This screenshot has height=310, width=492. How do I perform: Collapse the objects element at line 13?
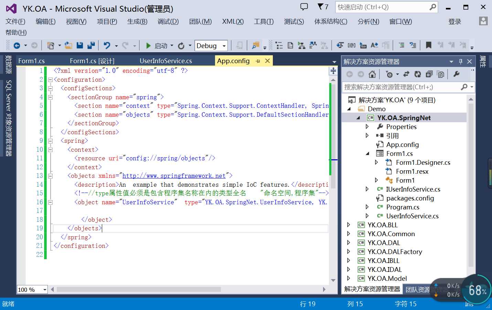tap(50, 176)
